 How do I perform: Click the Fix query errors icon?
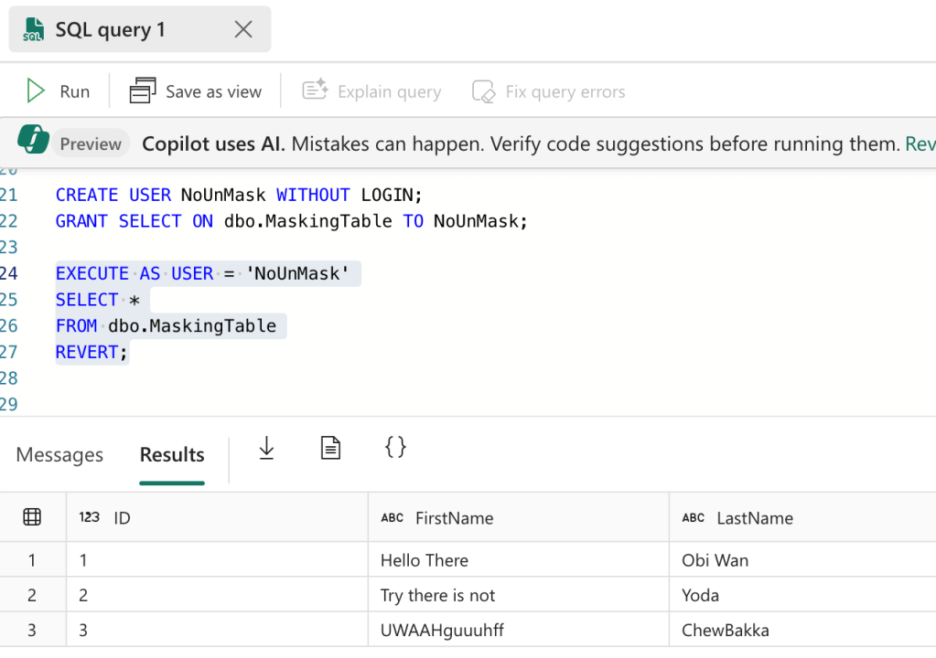483,91
